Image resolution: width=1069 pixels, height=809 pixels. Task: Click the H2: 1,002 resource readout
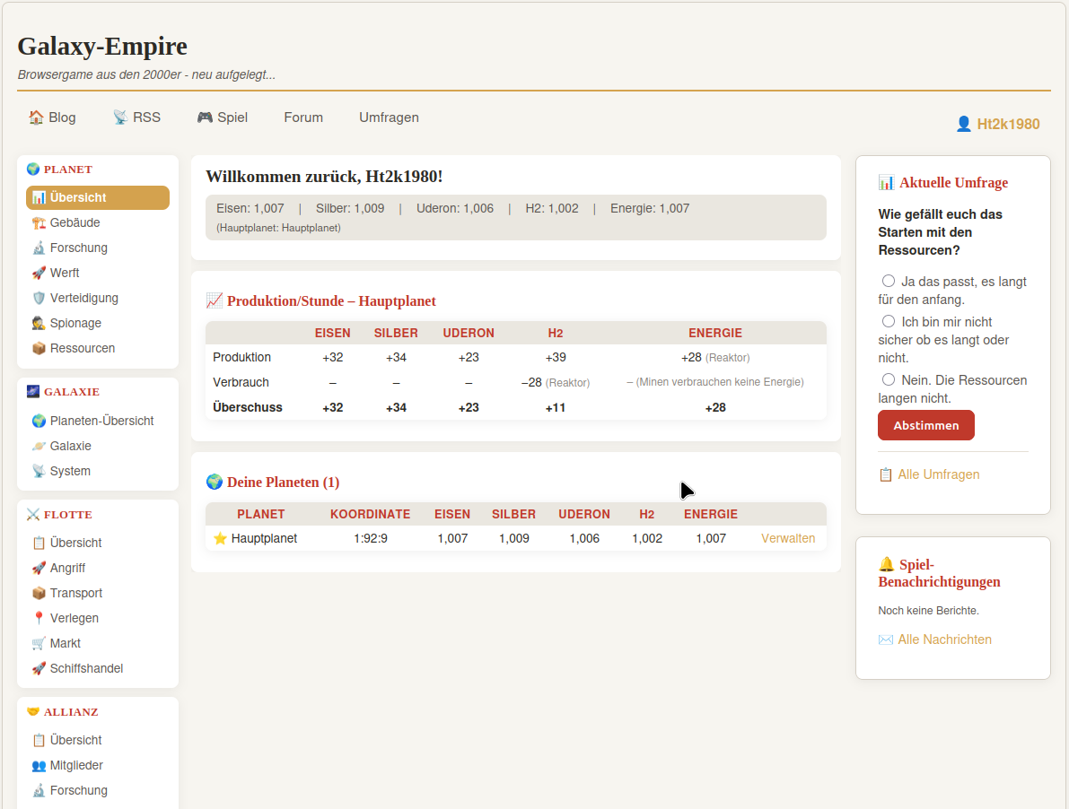(551, 208)
